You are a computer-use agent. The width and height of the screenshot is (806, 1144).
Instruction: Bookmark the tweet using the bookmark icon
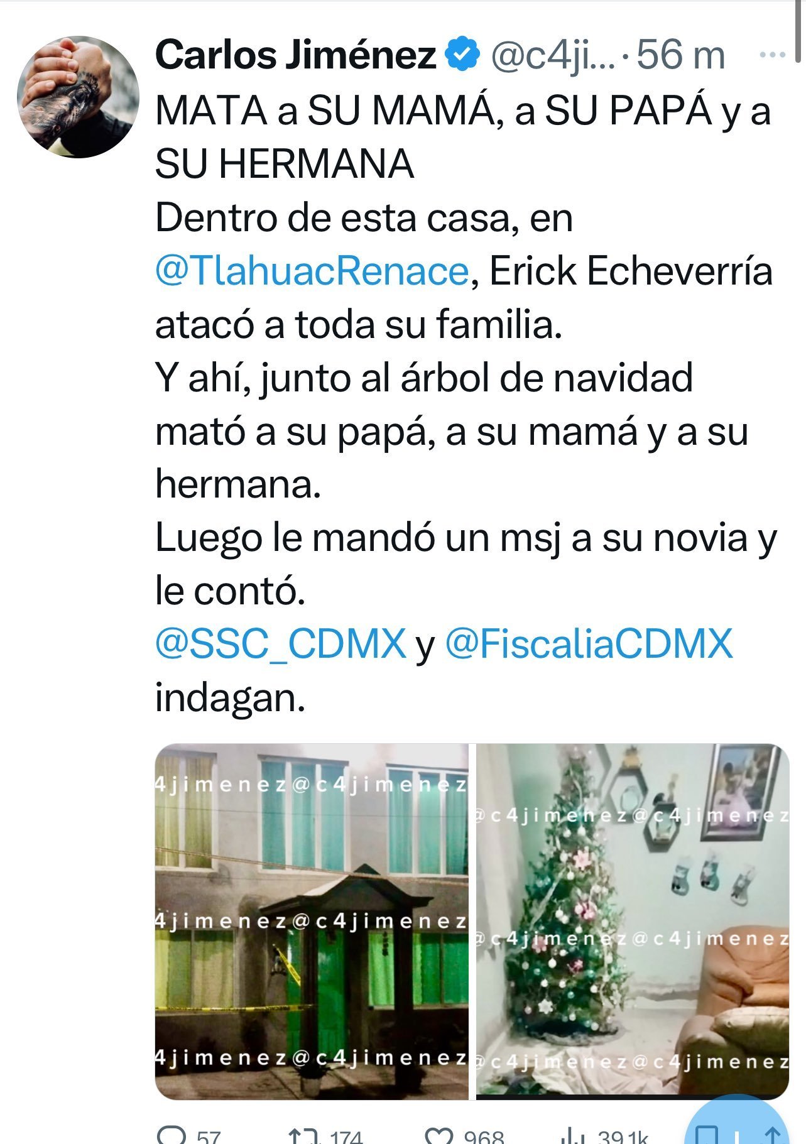pyautogui.click(x=709, y=1136)
